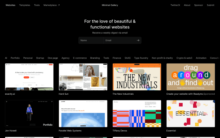Filter by SAAS category
The height and width of the screenshot is (138, 220).
coord(128,58)
